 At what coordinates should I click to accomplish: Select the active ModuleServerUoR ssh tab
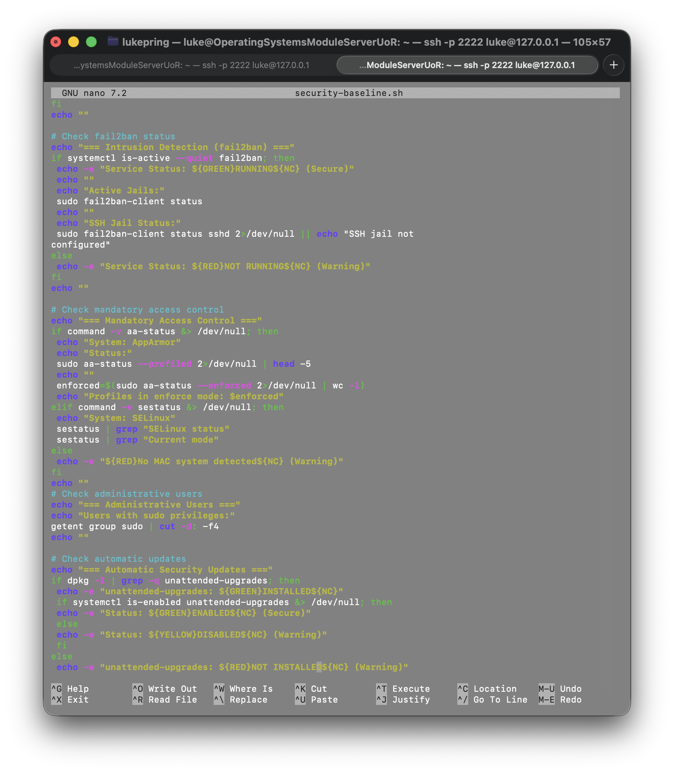coord(467,65)
